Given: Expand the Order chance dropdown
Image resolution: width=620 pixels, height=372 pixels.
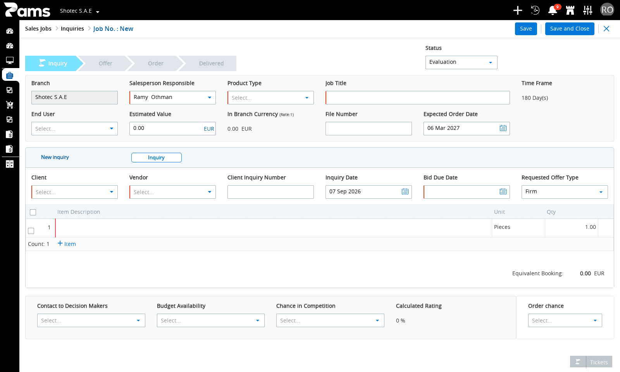Looking at the screenshot, I should tap(595, 321).
